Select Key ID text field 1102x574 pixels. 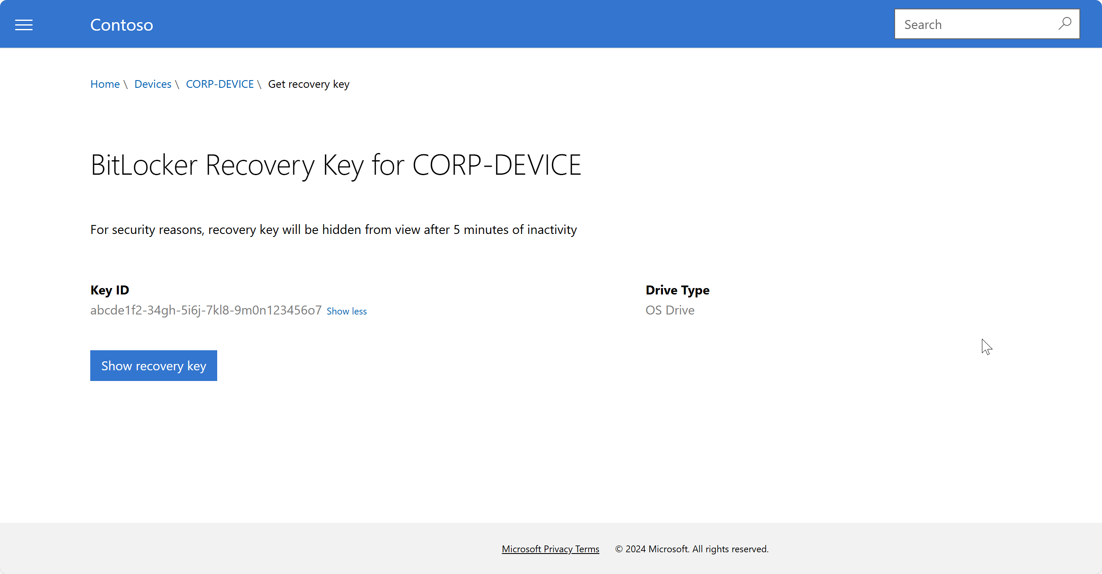(x=206, y=309)
